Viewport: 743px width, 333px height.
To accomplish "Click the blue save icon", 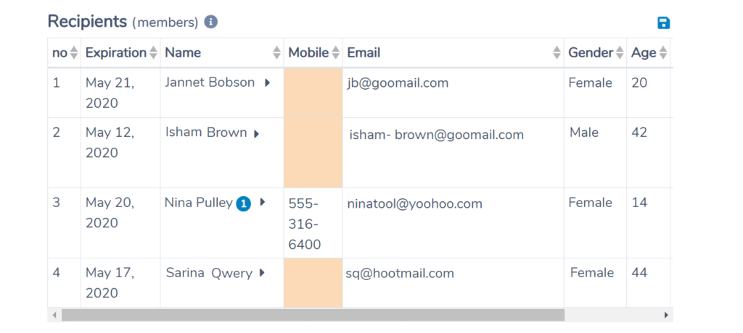I will coord(663,22).
